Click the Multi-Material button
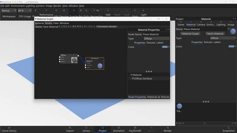This screenshot has width=237, height=133. [215, 34]
